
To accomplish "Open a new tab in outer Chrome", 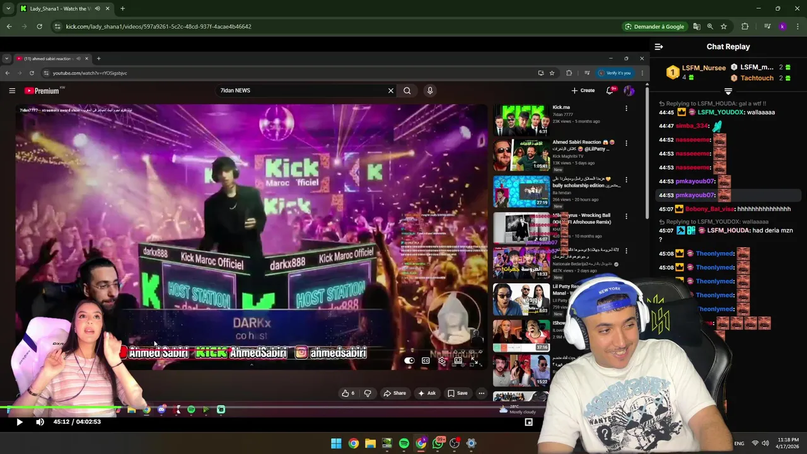I will 122,9.
